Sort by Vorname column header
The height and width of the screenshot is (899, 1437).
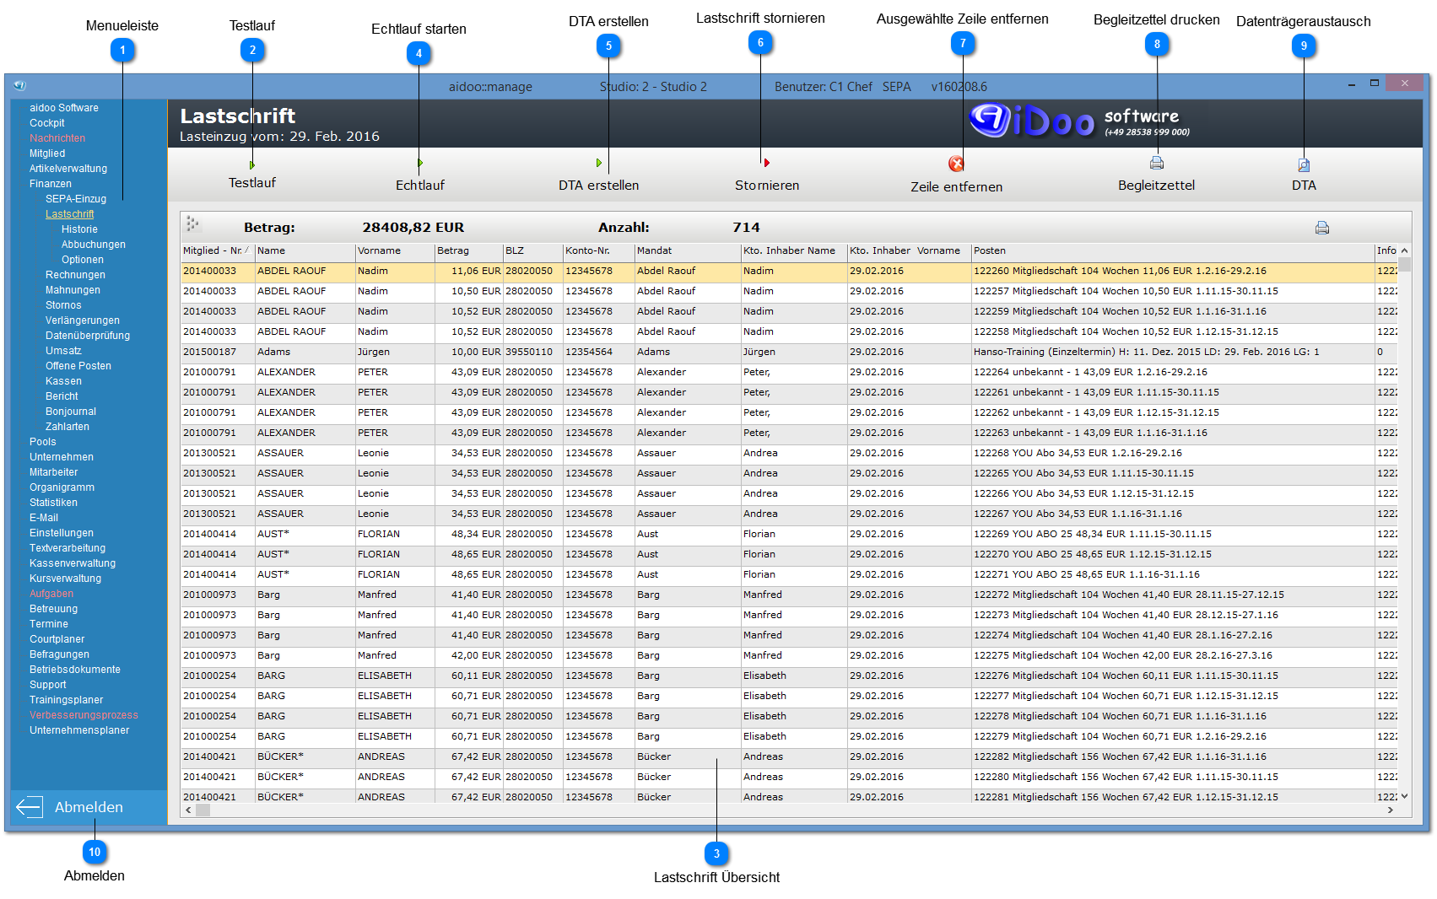coord(394,250)
